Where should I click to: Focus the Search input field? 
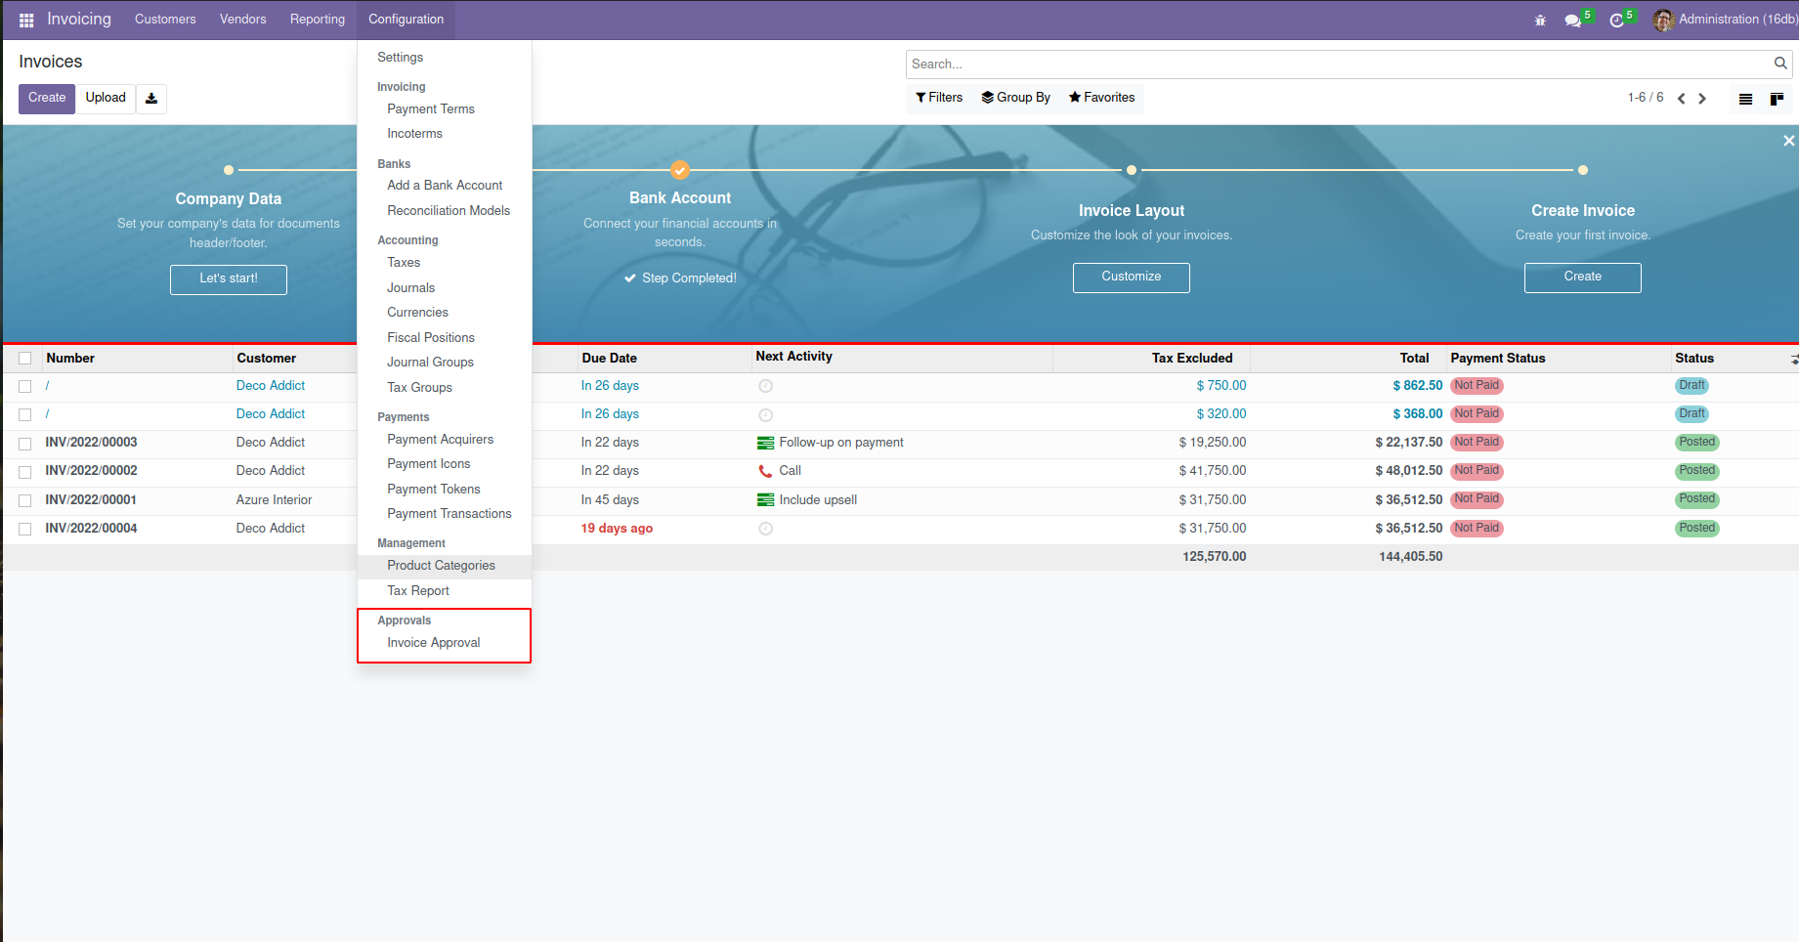pos(1340,64)
